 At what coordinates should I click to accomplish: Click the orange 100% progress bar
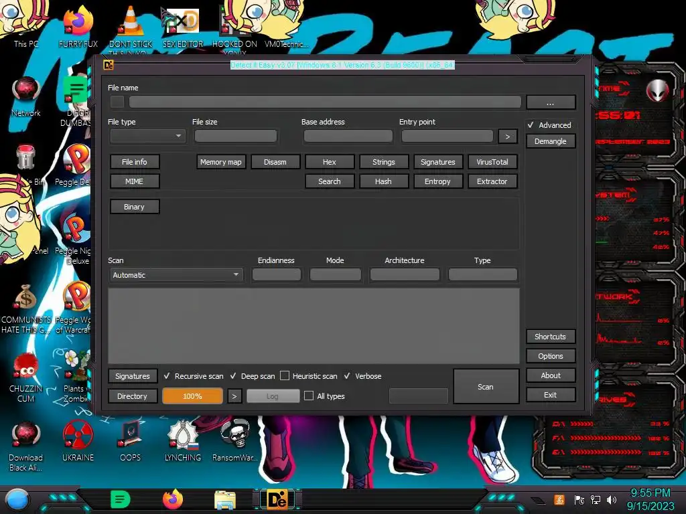pyautogui.click(x=192, y=396)
